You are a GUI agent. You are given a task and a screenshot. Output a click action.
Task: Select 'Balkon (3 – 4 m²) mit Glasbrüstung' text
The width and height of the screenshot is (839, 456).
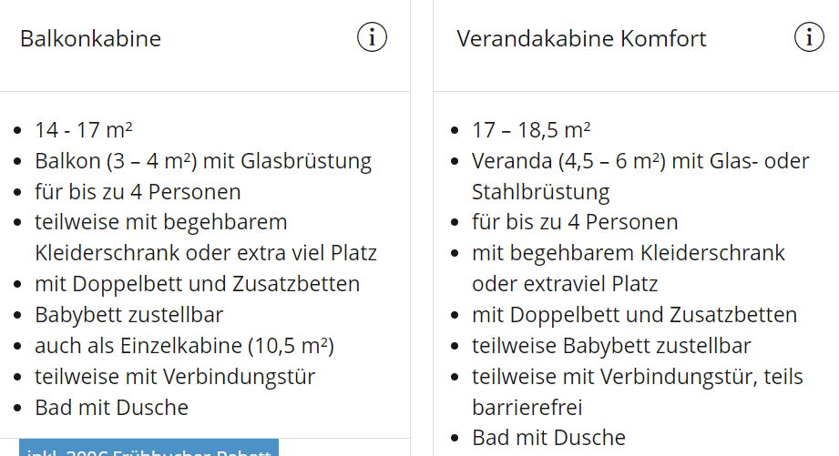pos(203,161)
